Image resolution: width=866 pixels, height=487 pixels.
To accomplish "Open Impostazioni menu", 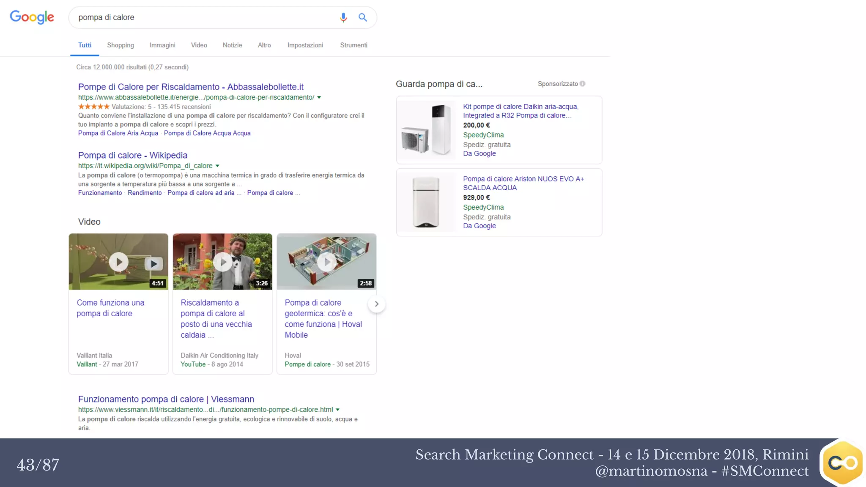I will 305,45.
